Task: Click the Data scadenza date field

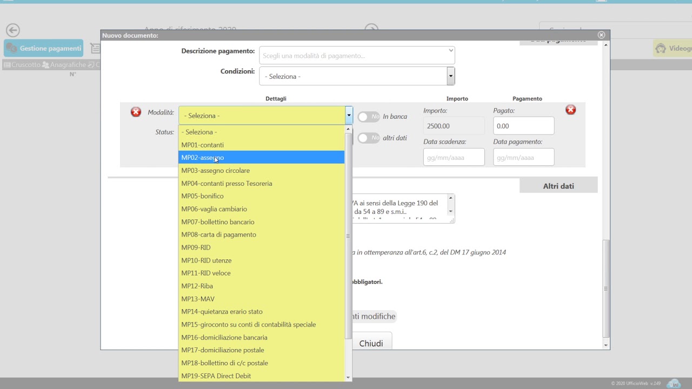Action: coord(454,157)
